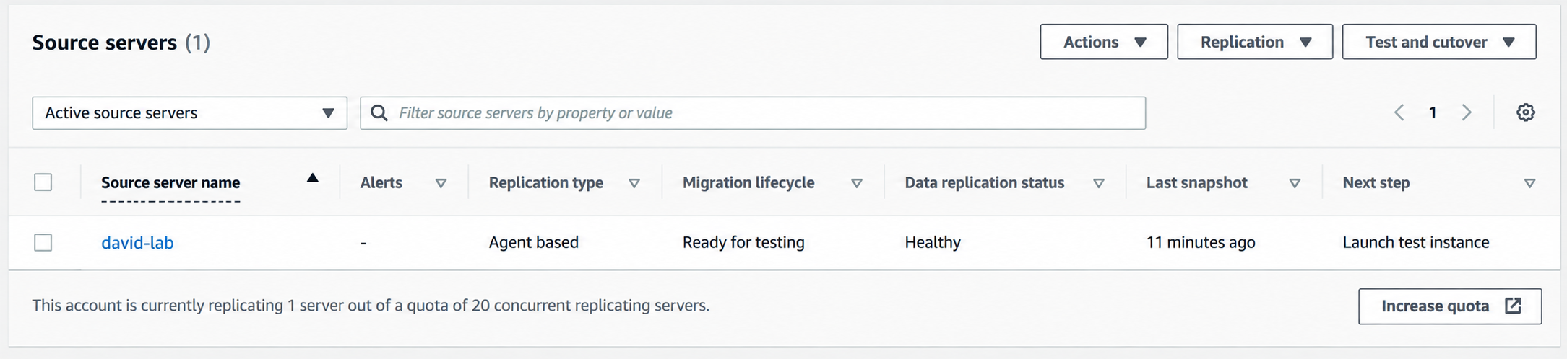The width and height of the screenshot is (1567, 359).
Task: Sort by the Alerts column arrow
Action: coord(441,183)
